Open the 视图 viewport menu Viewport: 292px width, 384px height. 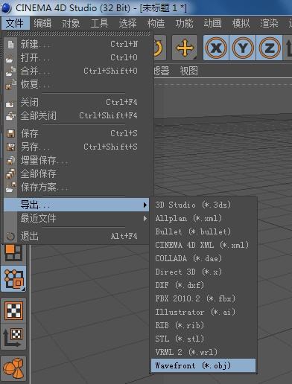189,71
